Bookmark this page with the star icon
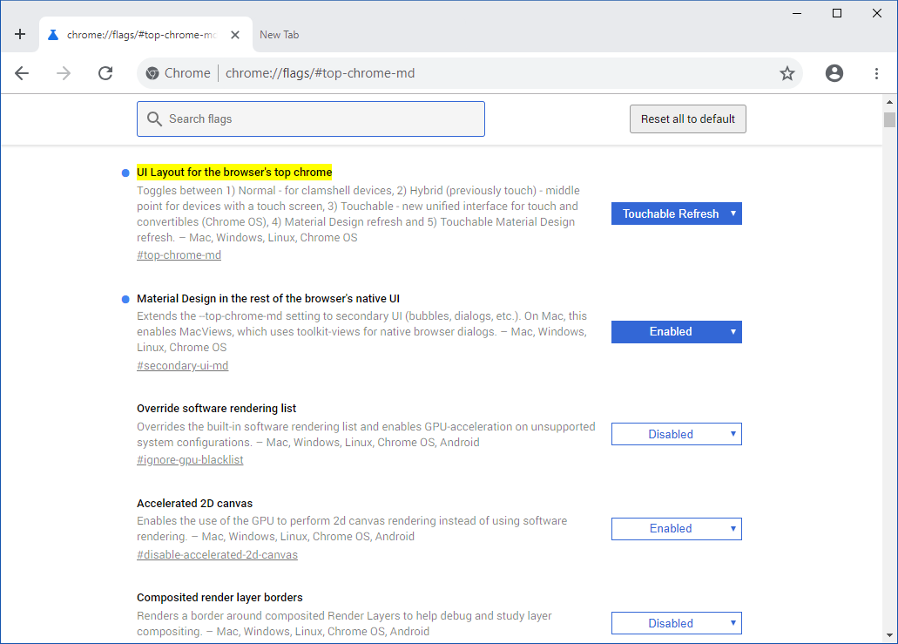Viewport: 898px width, 644px height. click(787, 73)
